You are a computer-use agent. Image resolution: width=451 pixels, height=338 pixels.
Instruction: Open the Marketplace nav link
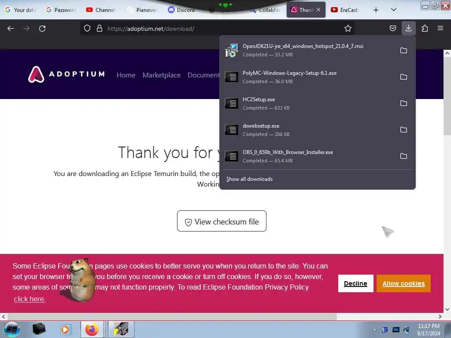161,75
